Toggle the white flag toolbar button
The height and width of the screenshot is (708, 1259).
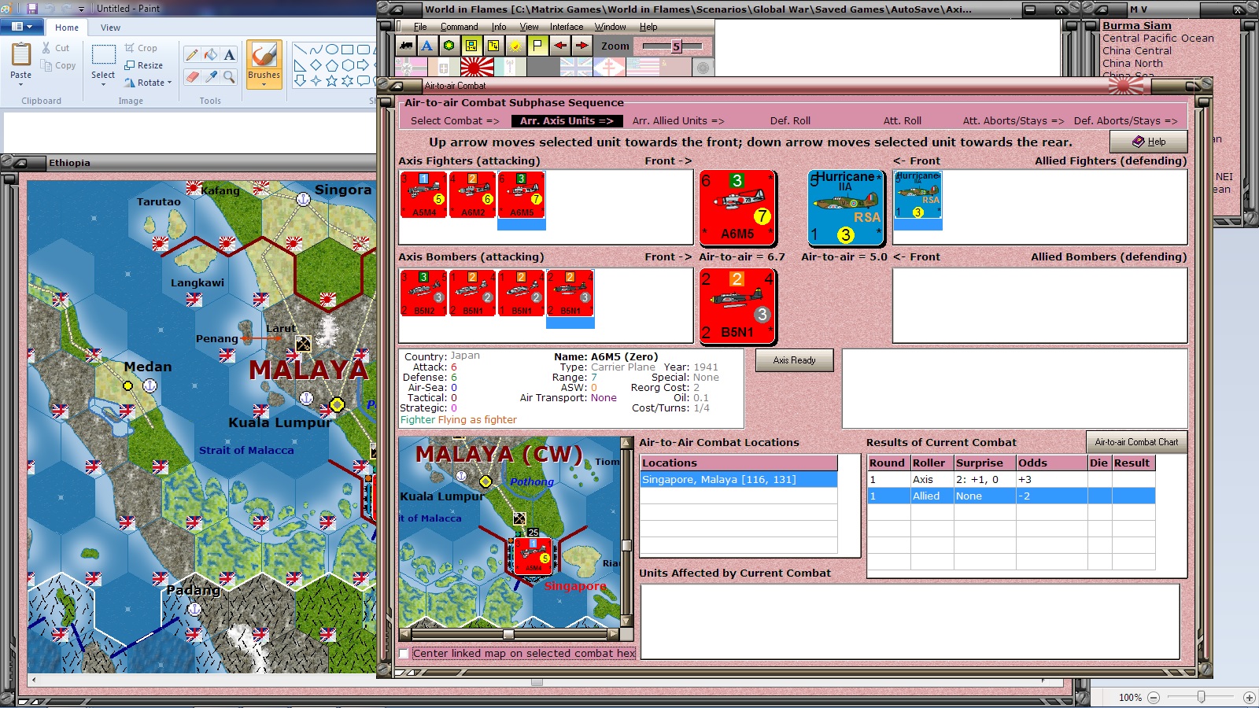(537, 46)
